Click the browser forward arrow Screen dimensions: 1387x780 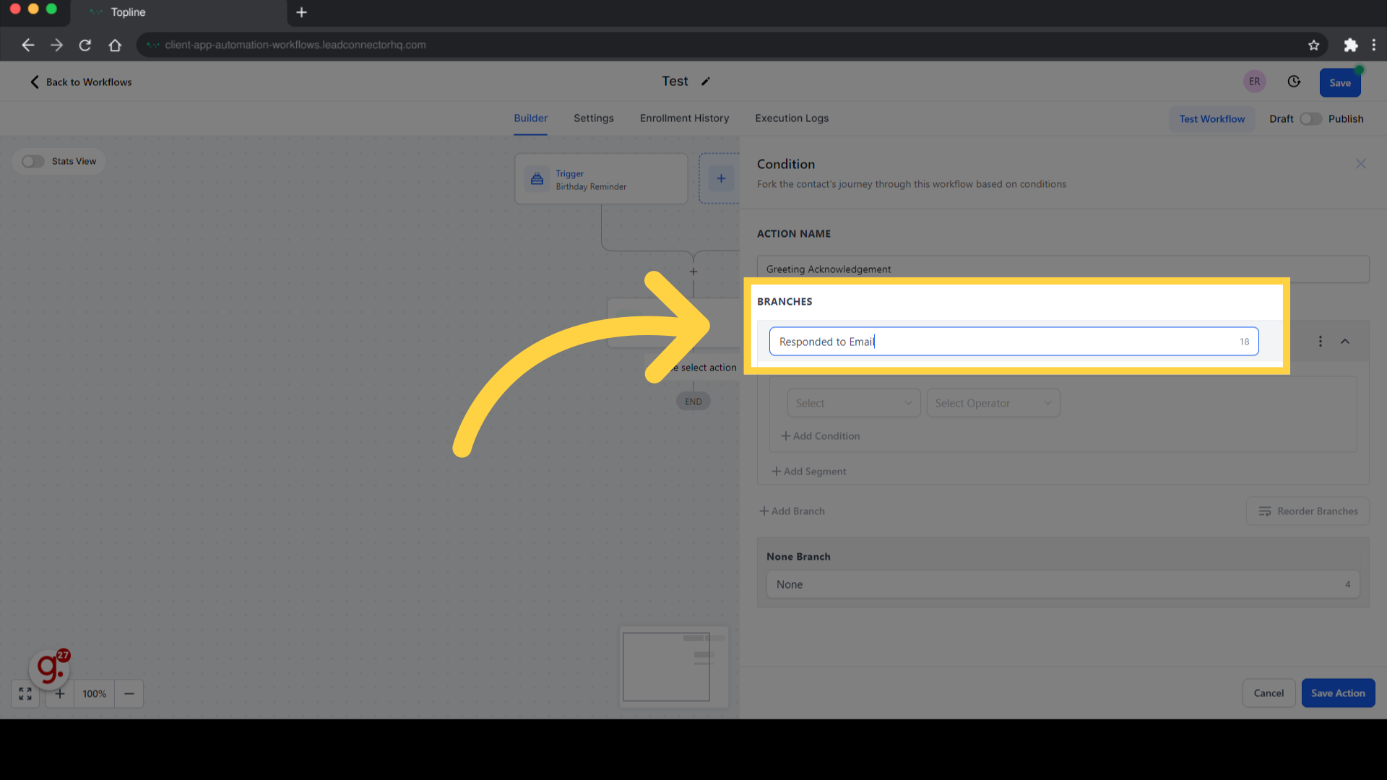pyautogui.click(x=56, y=45)
